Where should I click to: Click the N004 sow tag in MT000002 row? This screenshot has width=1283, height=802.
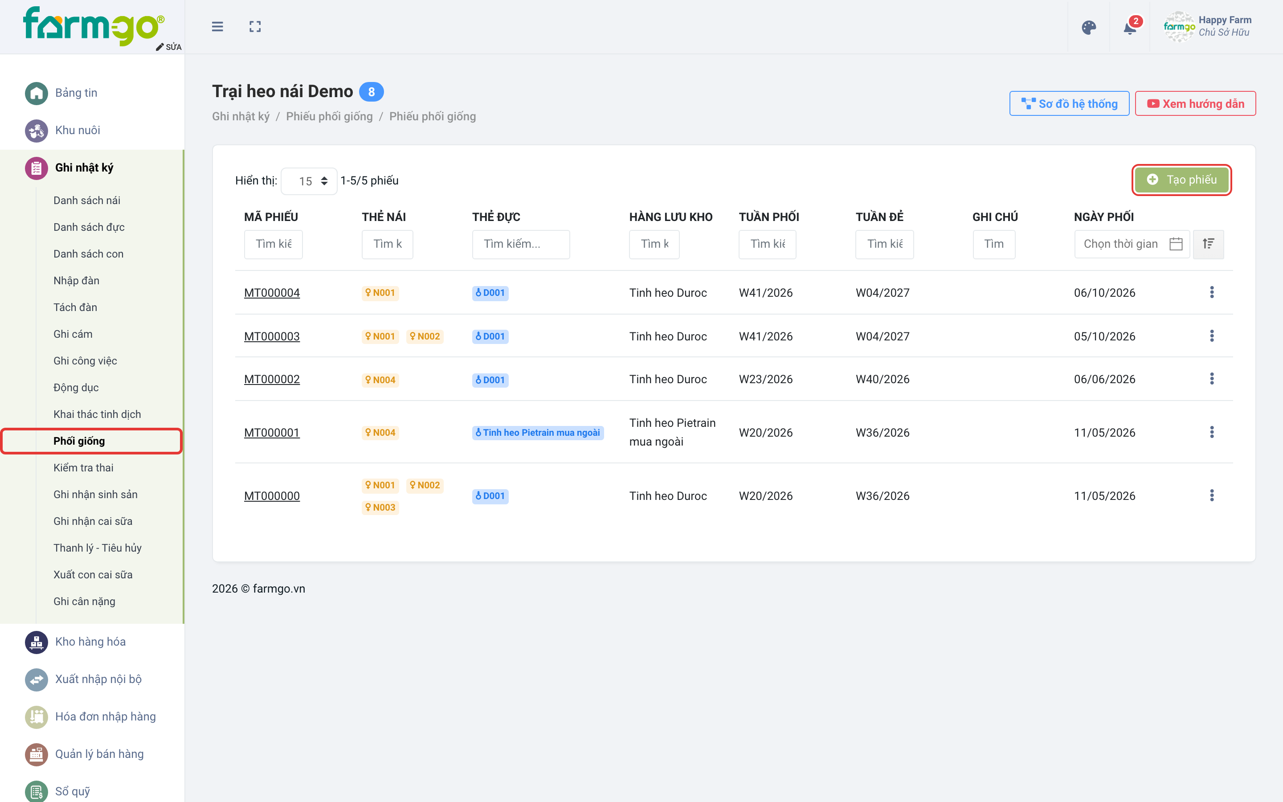point(380,380)
